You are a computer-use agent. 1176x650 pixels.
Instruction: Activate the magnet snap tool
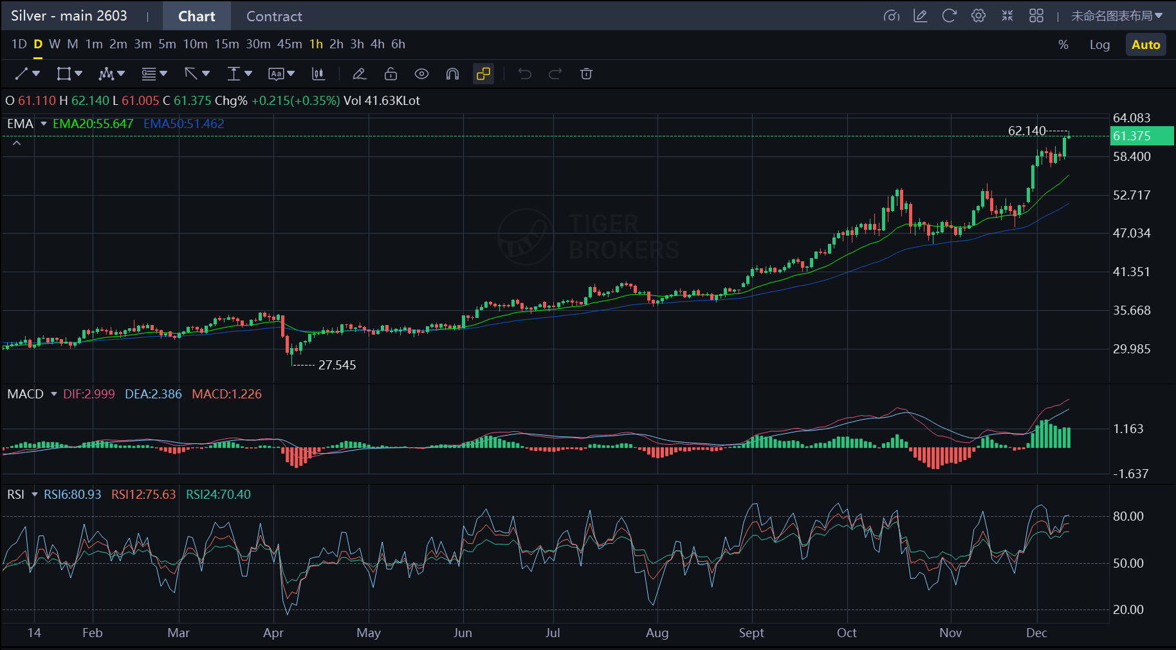coord(452,74)
